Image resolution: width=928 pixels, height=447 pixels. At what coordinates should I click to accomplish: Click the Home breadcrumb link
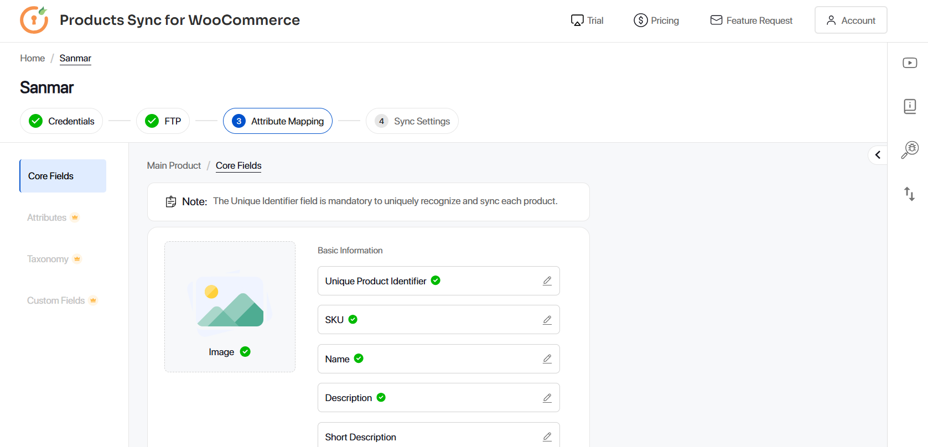(33, 58)
